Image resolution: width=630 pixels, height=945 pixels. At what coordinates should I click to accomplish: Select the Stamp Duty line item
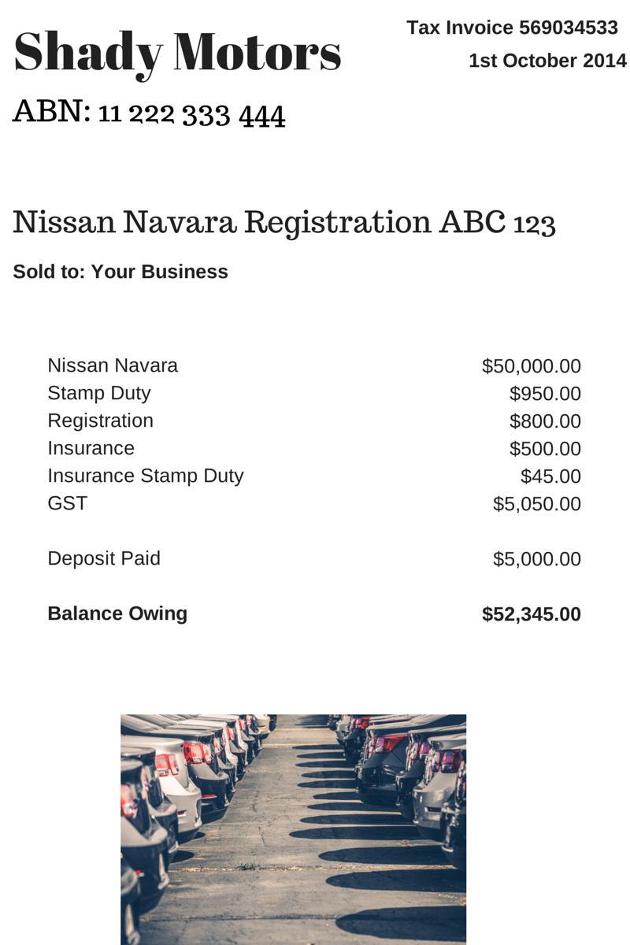99,393
